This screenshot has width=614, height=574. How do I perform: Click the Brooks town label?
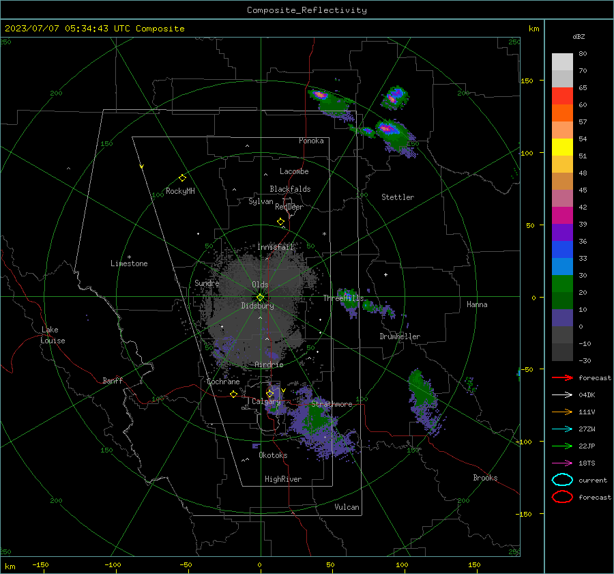pos(485,478)
